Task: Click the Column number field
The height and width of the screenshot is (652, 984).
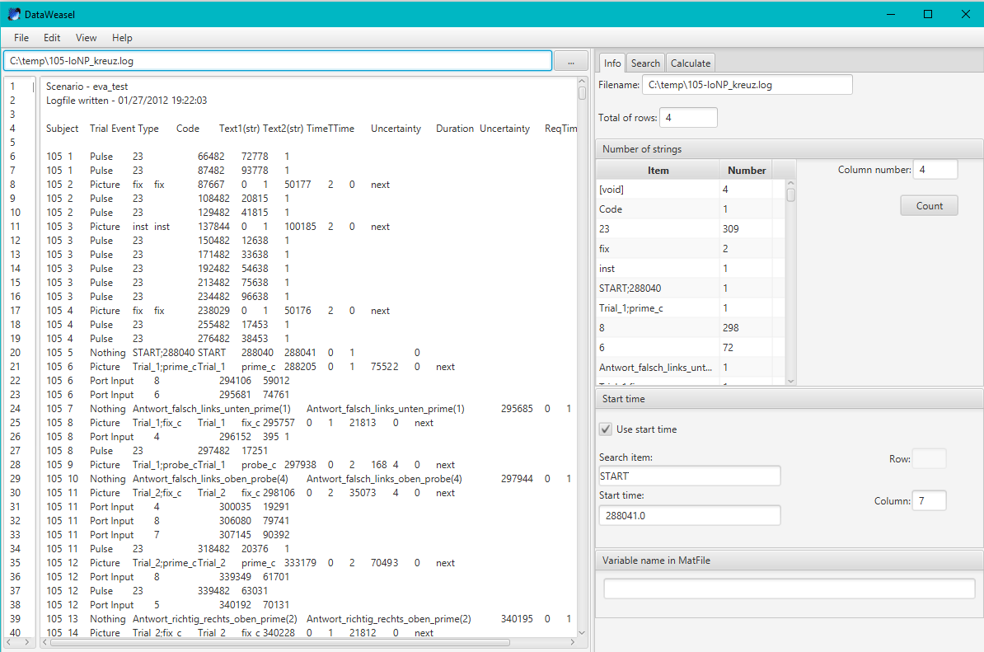Action: pyautogui.click(x=935, y=170)
